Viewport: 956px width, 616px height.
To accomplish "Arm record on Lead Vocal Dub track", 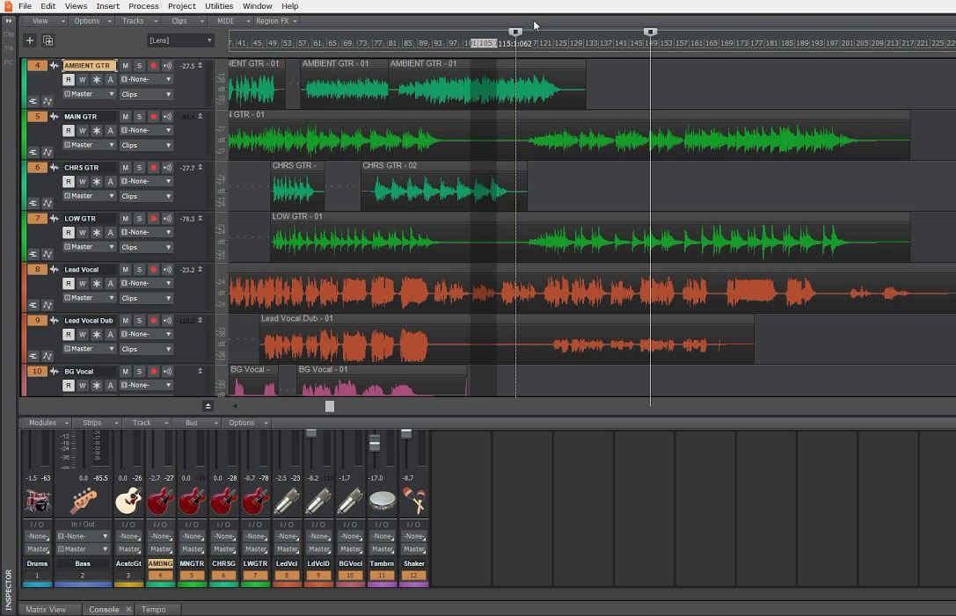I will pyautogui.click(x=153, y=321).
